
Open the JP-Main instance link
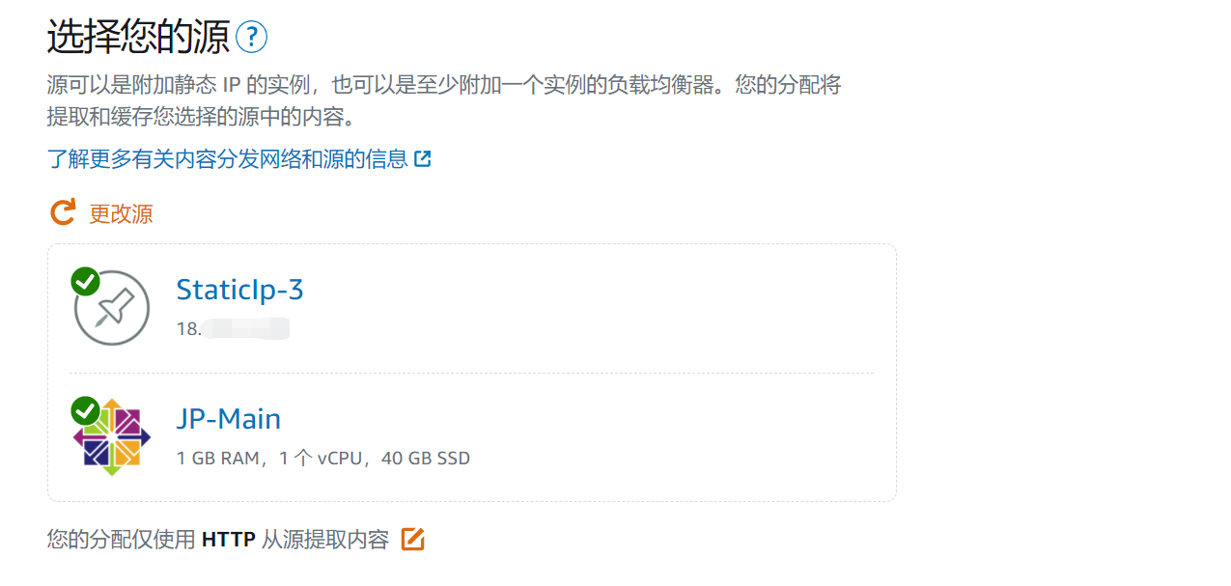(228, 419)
